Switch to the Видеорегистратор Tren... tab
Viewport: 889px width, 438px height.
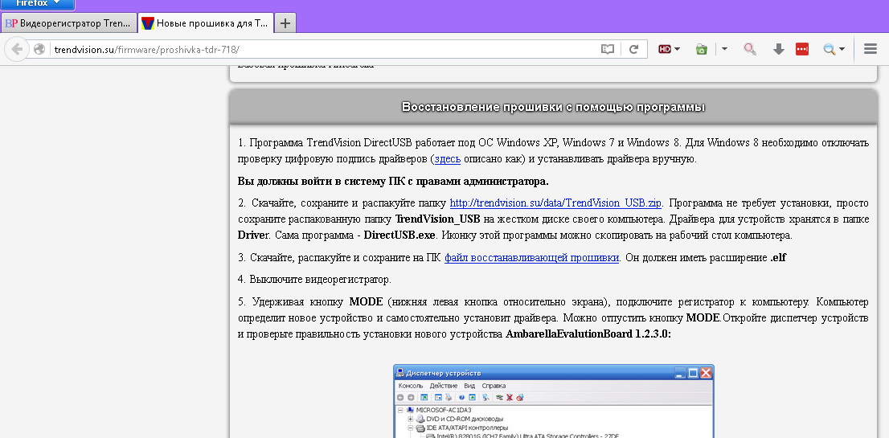click(x=68, y=23)
